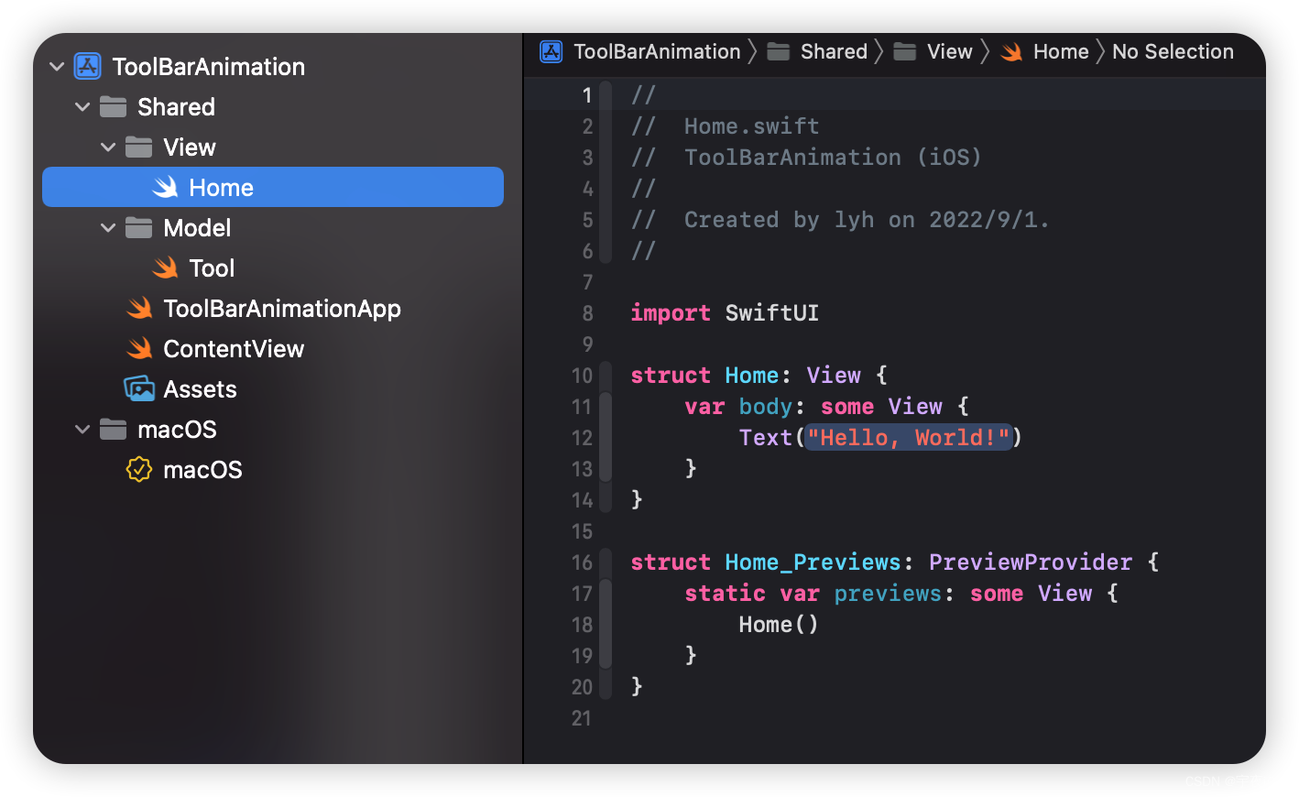1299x797 pixels.
Task: Click "previews" property on line 17
Action: coord(888,594)
